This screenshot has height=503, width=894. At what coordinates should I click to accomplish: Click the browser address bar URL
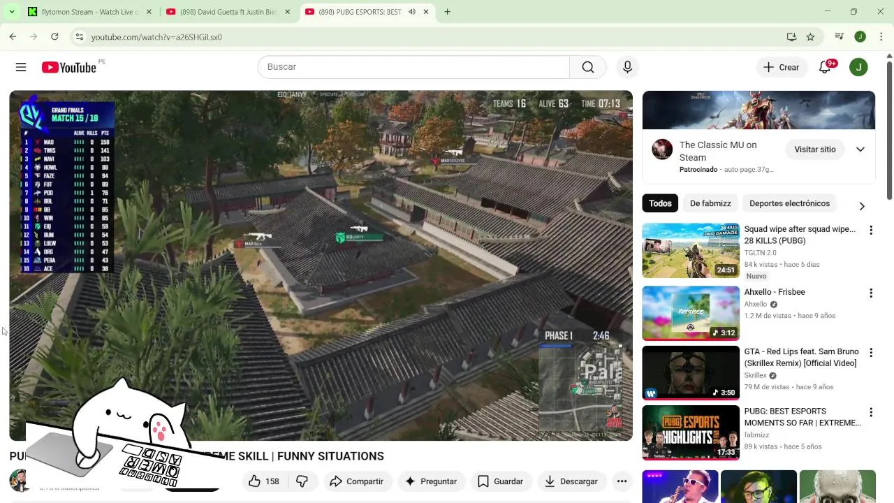click(x=156, y=37)
